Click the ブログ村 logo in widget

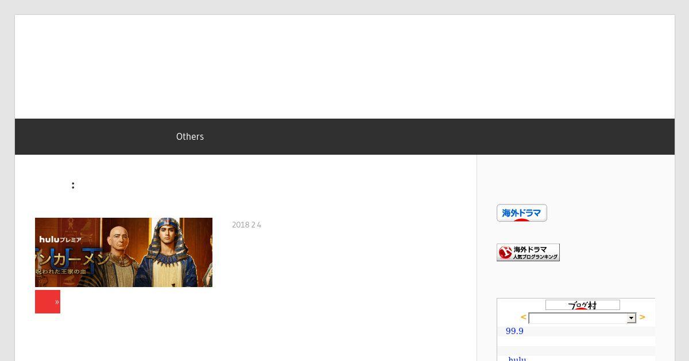[x=583, y=305]
